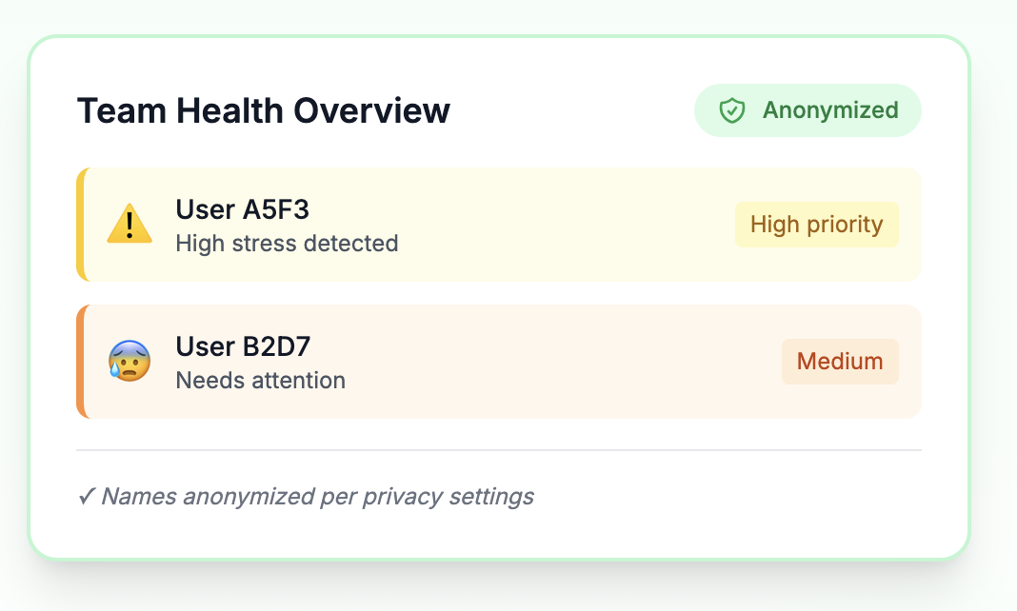The height and width of the screenshot is (611, 1017).
Task: Open the privacy settings footer note
Action: [x=316, y=496]
